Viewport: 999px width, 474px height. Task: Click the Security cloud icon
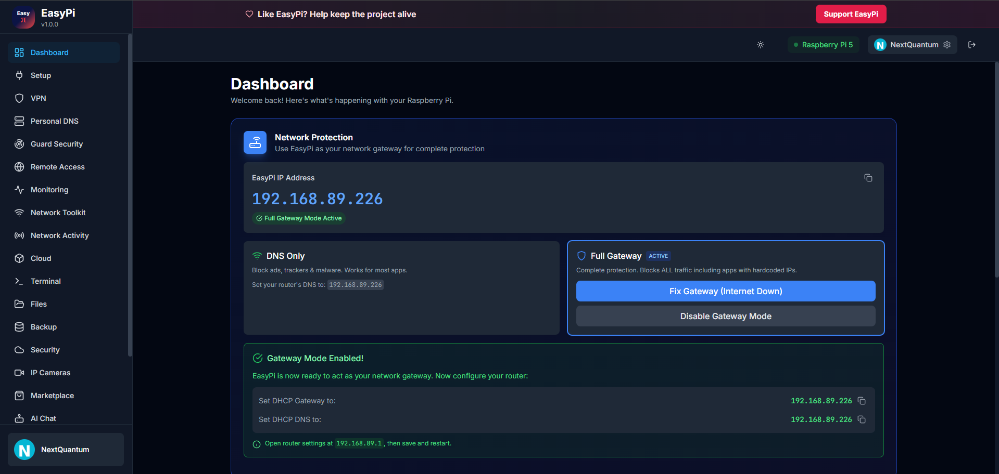(19, 350)
